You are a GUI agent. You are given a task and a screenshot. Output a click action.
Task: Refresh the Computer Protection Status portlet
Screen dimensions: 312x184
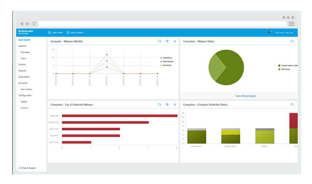coord(292,105)
